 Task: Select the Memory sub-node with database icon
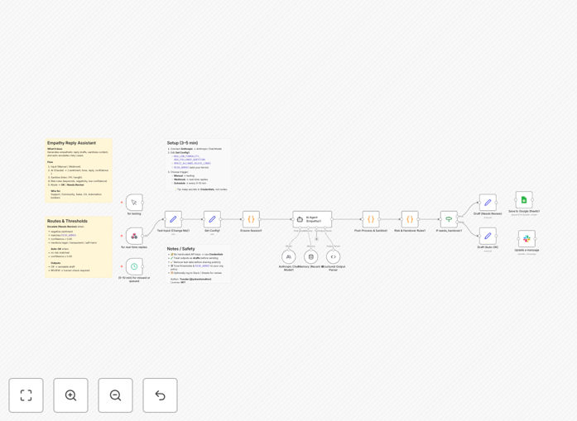[311, 256]
